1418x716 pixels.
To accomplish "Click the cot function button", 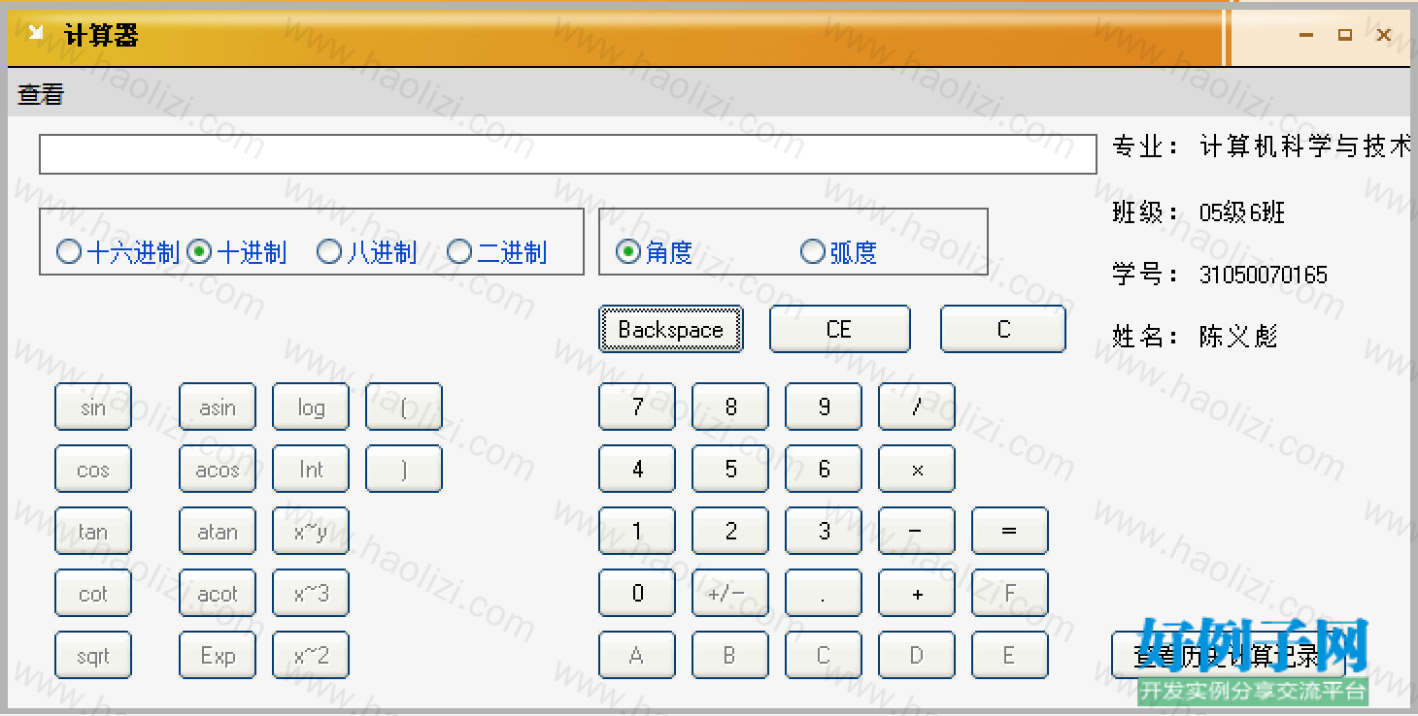I will pyautogui.click(x=93, y=593).
